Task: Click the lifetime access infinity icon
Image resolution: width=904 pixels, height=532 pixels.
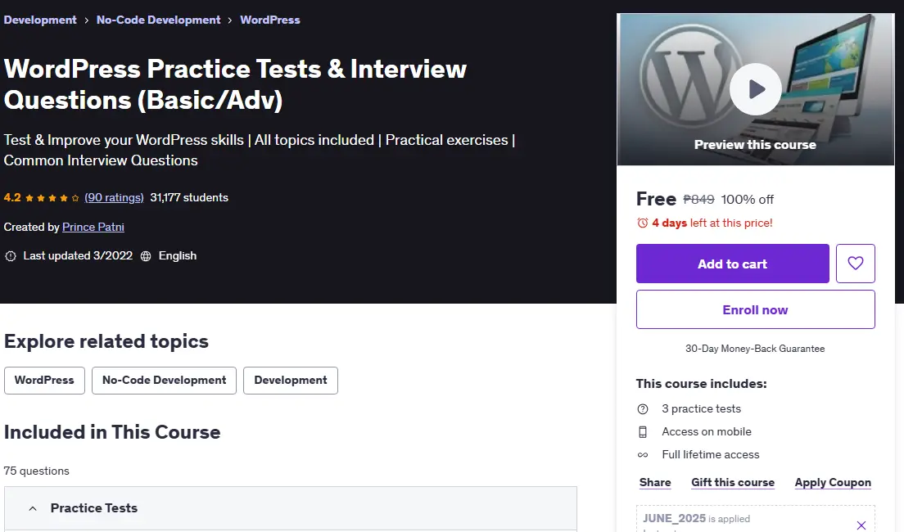Action: click(x=643, y=455)
